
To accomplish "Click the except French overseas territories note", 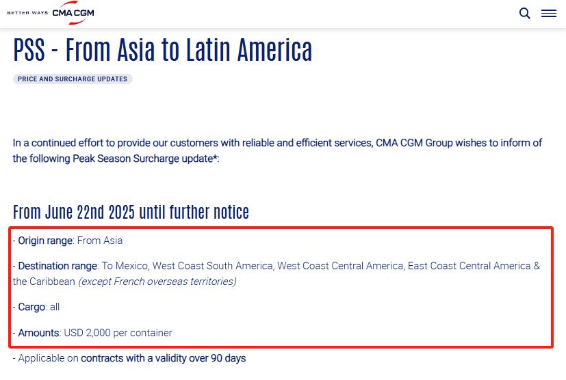I will coord(157,281).
